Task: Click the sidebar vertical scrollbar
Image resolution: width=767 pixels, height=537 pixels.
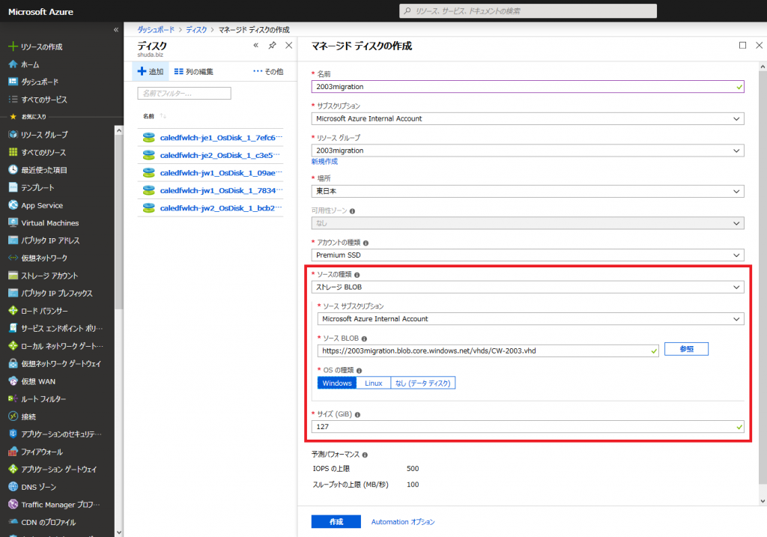Action: point(118,220)
